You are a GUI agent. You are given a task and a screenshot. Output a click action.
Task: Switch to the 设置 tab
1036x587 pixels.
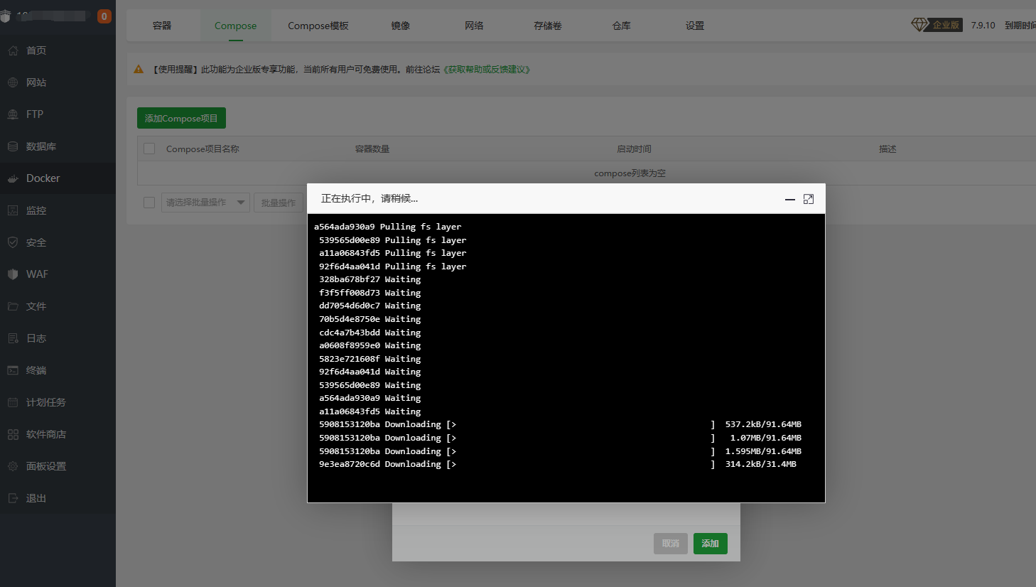[695, 26]
